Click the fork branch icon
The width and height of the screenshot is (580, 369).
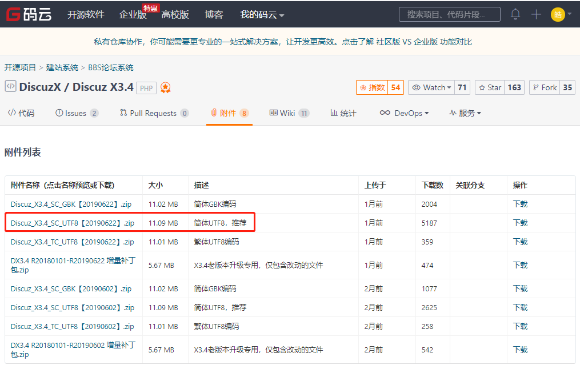click(x=536, y=88)
